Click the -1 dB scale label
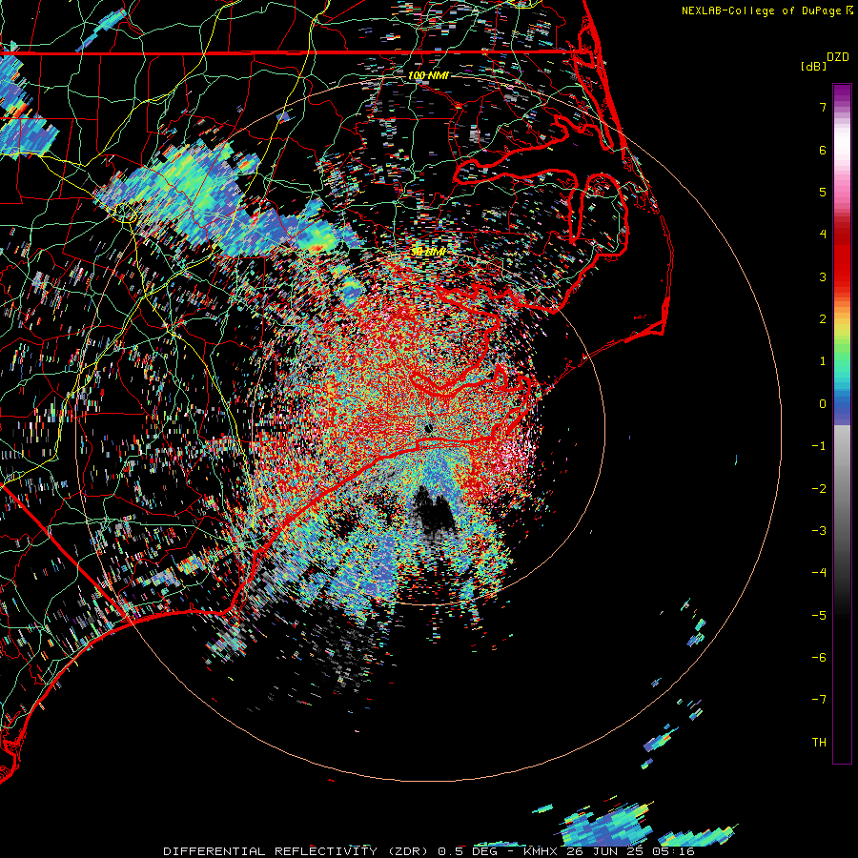Image resolution: width=858 pixels, height=858 pixels. point(819,446)
